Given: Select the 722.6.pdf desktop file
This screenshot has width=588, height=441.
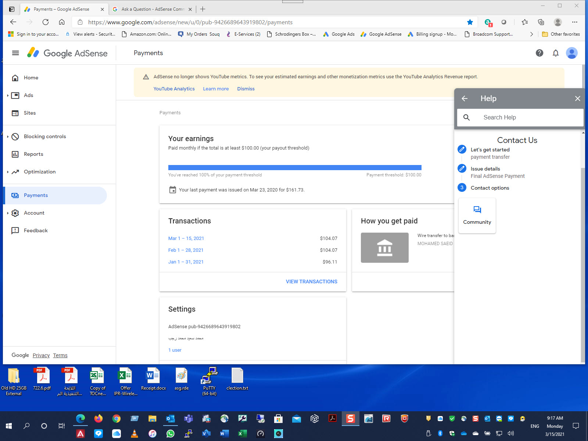Looking at the screenshot, I should click(x=42, y=379).
